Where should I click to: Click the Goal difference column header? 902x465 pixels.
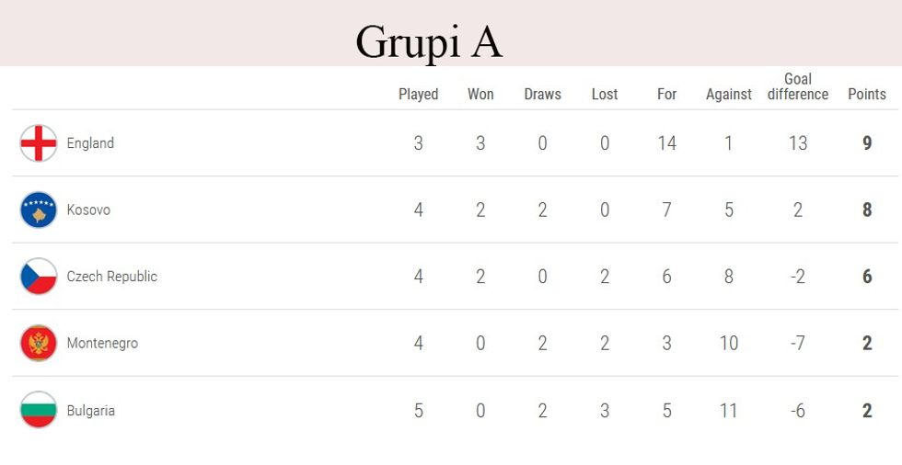tap(798, 86)
